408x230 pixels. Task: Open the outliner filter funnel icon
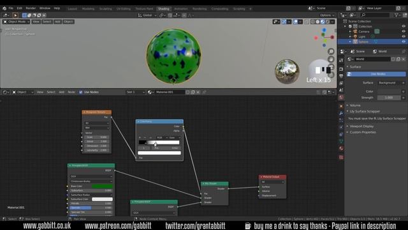[x=397, y=15]
